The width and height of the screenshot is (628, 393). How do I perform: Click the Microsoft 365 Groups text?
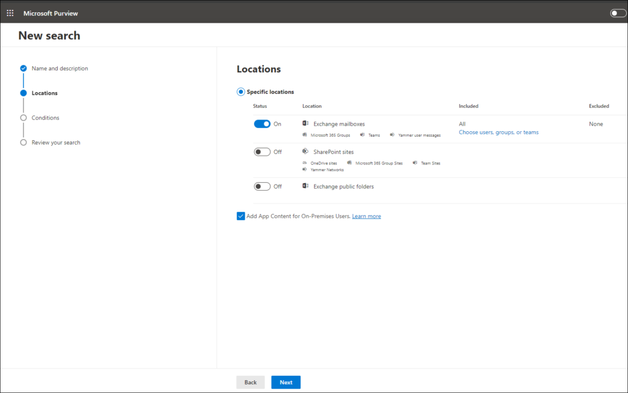point(330,135)
